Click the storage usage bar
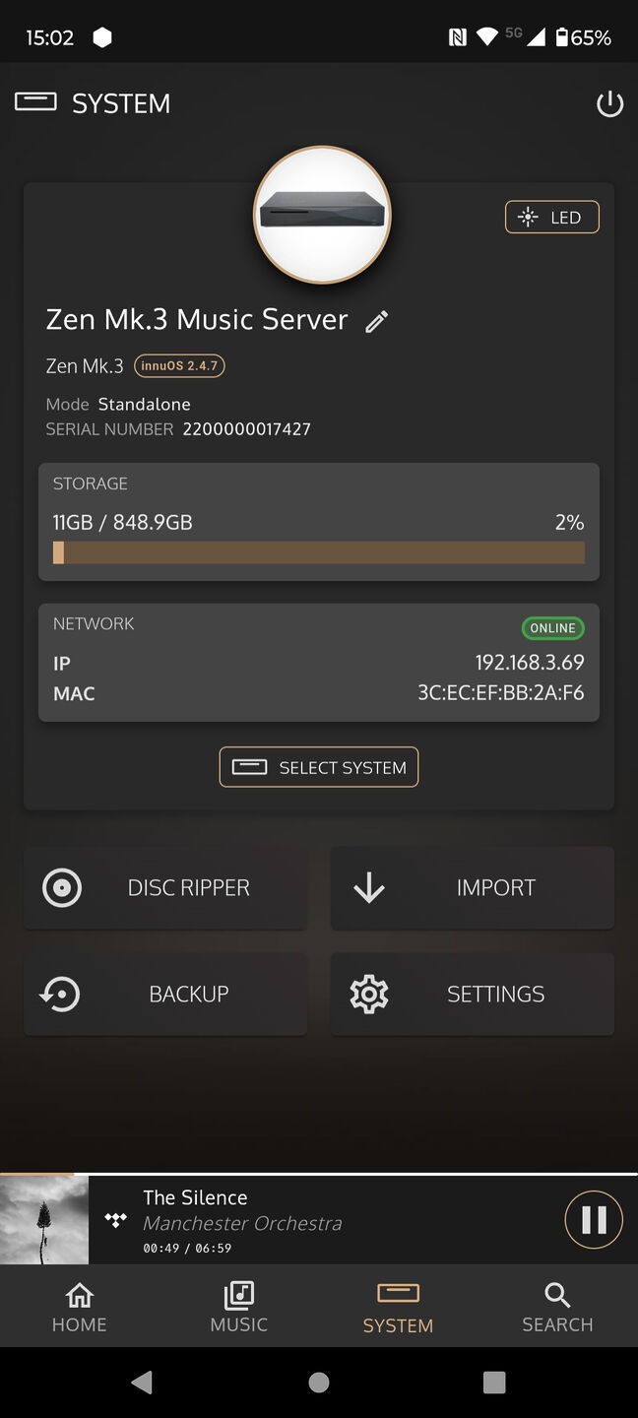 319,552
